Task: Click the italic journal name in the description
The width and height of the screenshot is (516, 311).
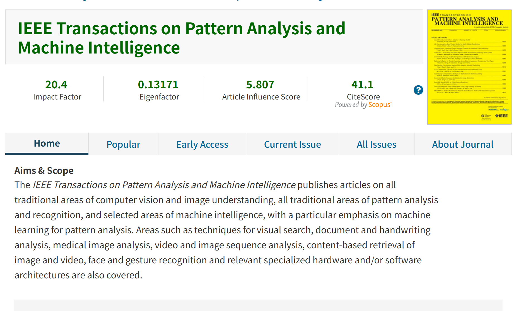Action: tap(164, 185)
